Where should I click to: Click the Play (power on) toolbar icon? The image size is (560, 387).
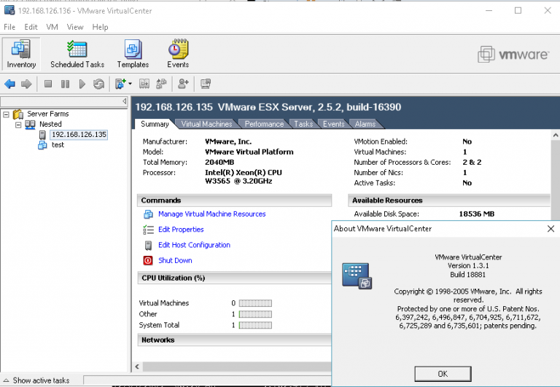[82, 84]
